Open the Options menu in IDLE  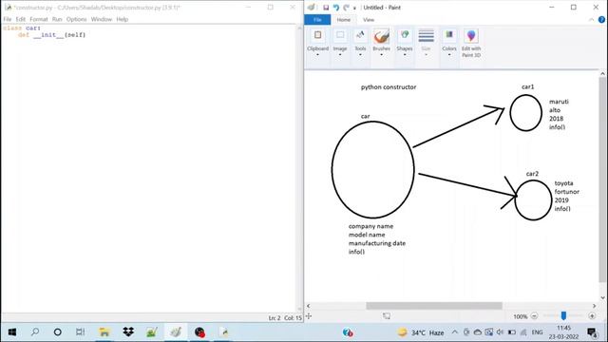click(x=76, y=19)
